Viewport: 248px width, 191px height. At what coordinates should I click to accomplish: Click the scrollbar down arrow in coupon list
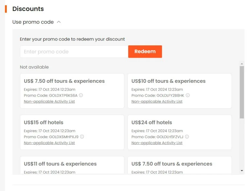click(x=242, y=171)
